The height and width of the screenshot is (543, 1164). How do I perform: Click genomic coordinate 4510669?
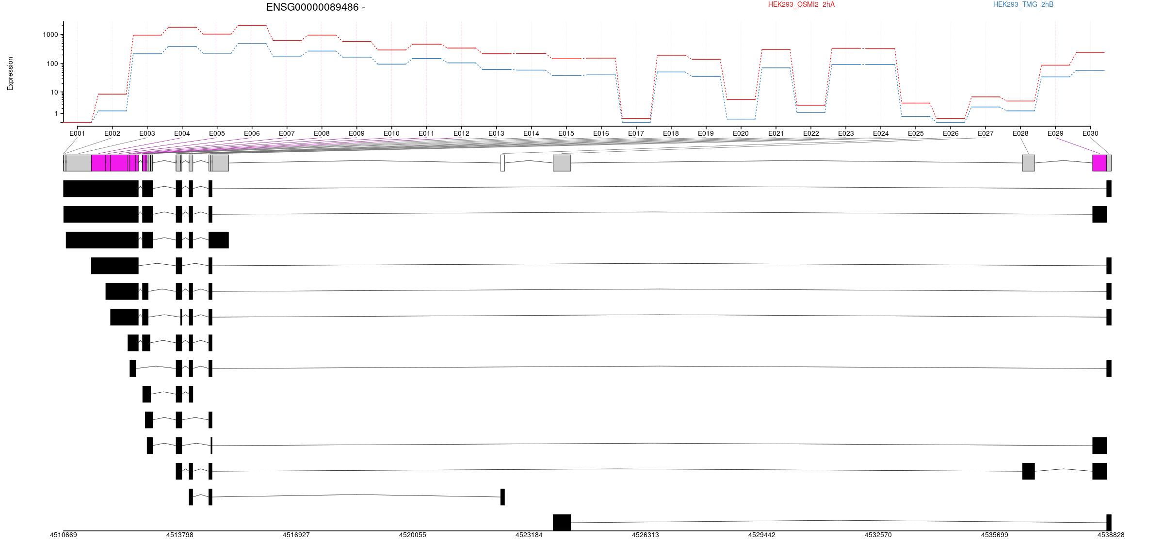[x=64, y=535]
